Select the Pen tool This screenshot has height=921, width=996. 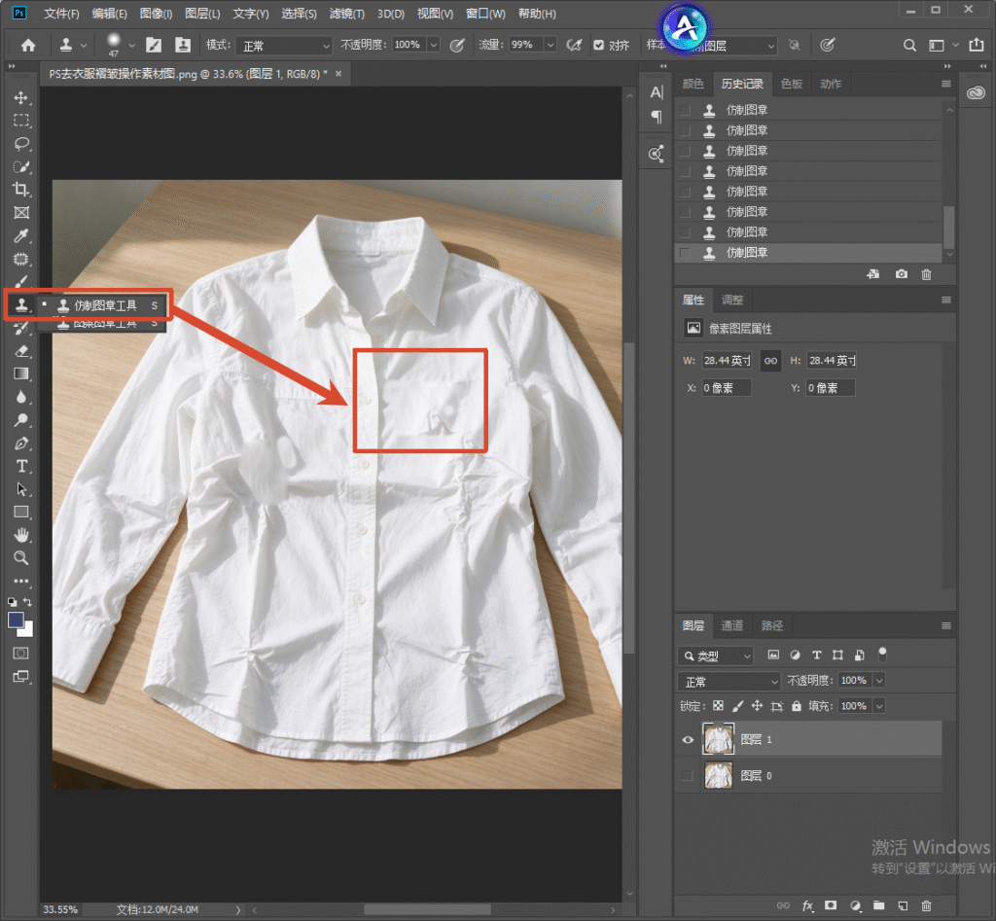tap(21, 443)
